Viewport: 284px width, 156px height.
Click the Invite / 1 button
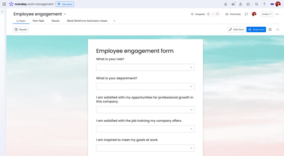click(x=267, y=14)
